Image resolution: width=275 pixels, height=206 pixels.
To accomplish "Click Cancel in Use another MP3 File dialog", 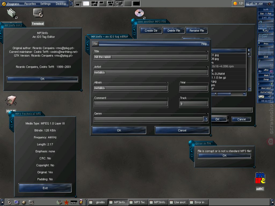I will pos(241,119).
